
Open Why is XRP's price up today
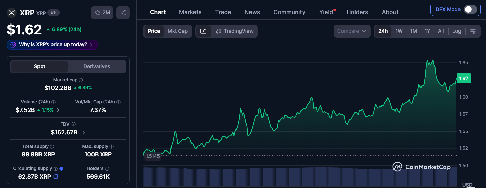[x=52, y=45]
